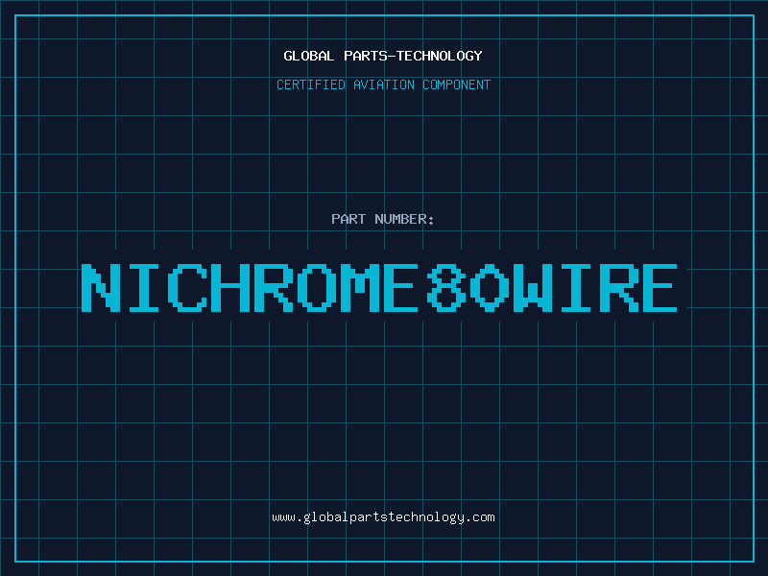Select the word CERTIFIED in the subtitle
The height and width of the screenshot is (576, 768).
point(312,85)
